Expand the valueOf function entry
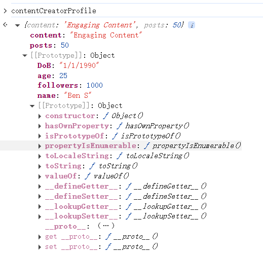The height and width of the screenshot is (255, 263). click(40, 176)
